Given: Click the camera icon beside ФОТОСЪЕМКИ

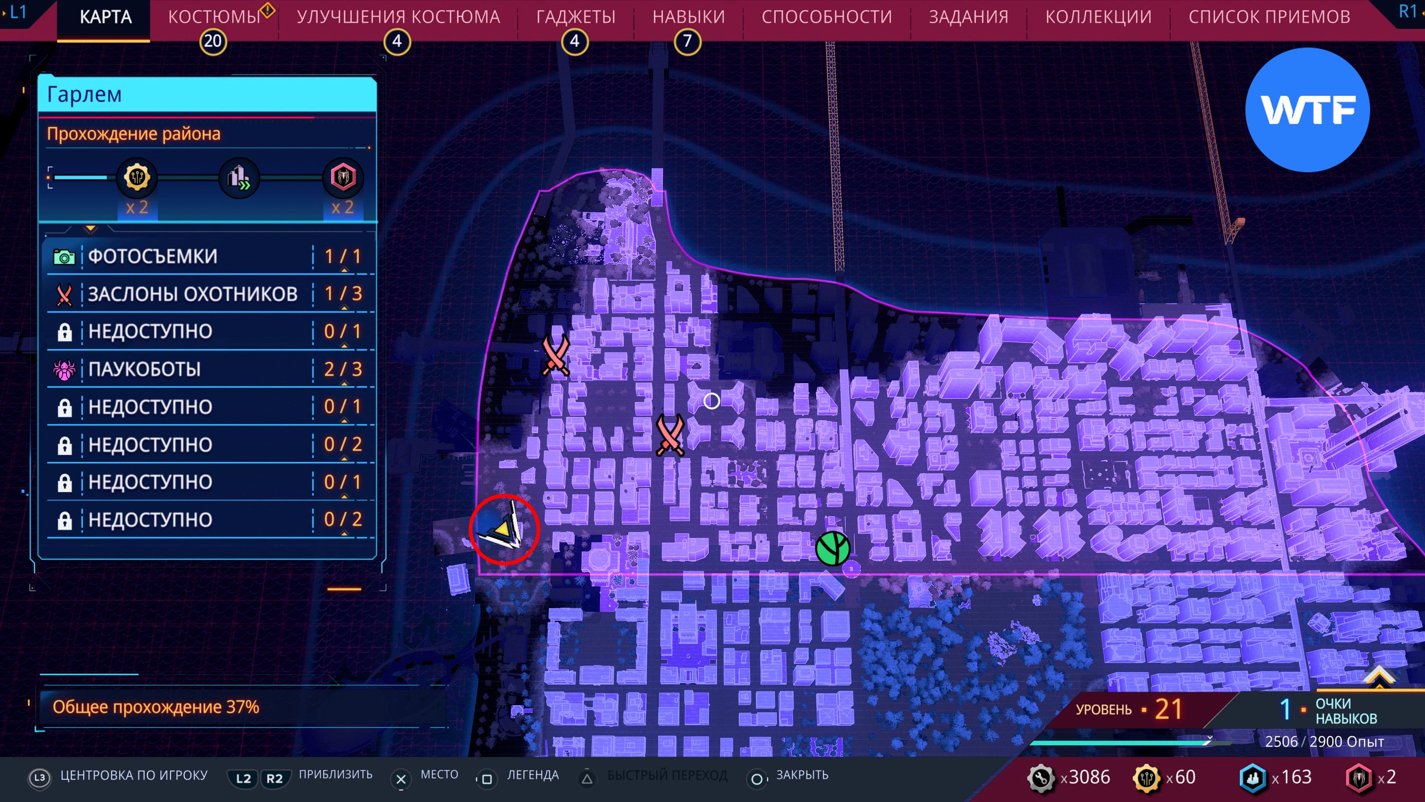Looking at the screenshot, I should 64,257.
